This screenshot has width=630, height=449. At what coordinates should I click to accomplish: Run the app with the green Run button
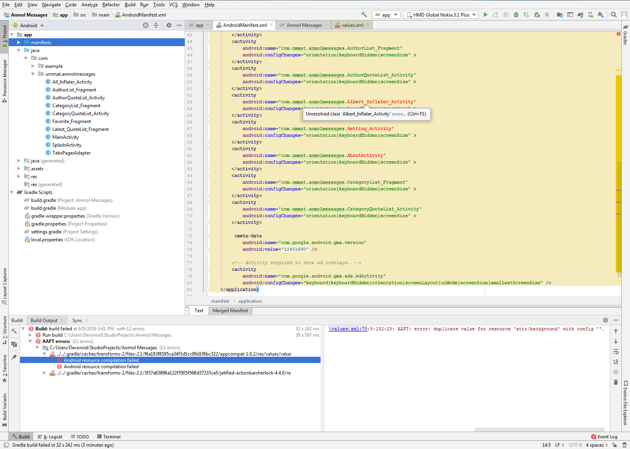pos(485,15)
